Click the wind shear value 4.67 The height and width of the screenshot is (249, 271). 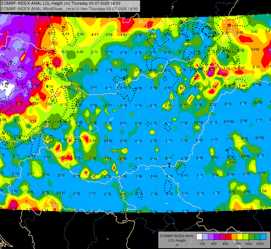(x=95, y=35)
